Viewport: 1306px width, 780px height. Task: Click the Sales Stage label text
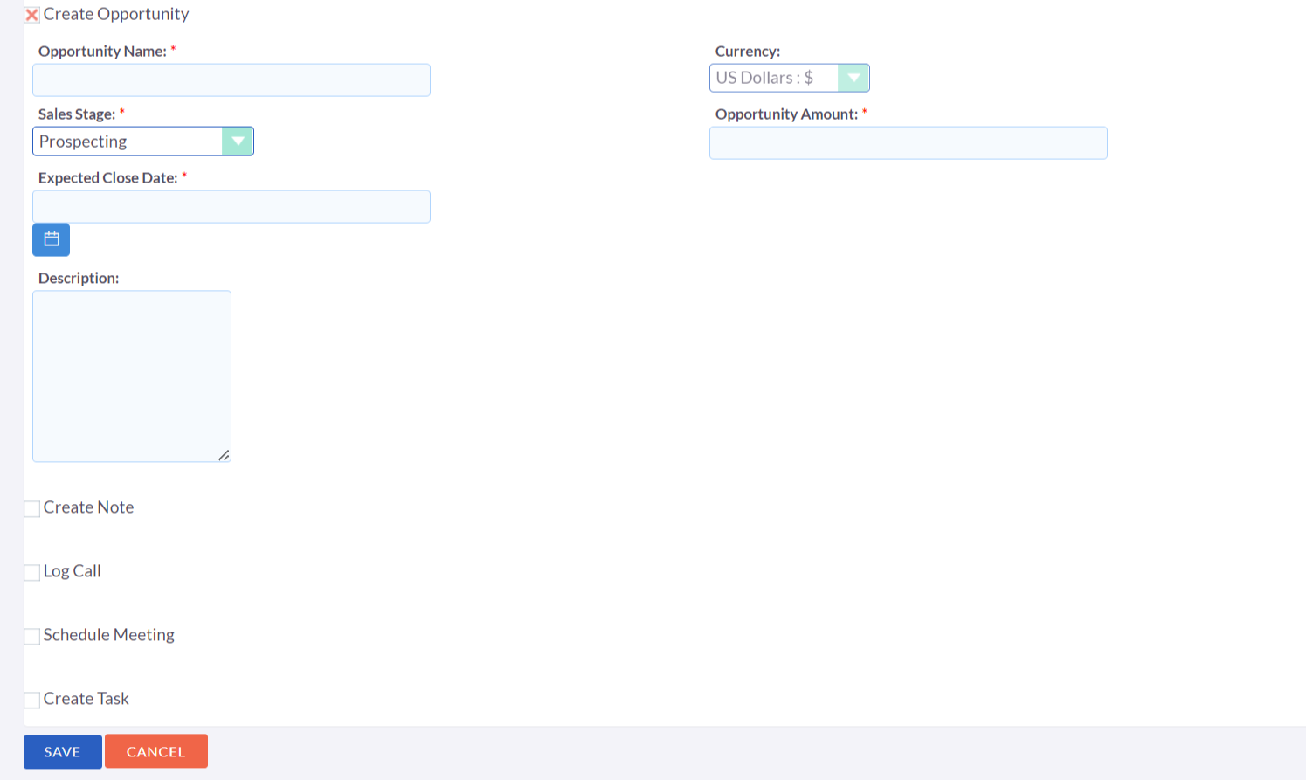(x=77, y=114)
